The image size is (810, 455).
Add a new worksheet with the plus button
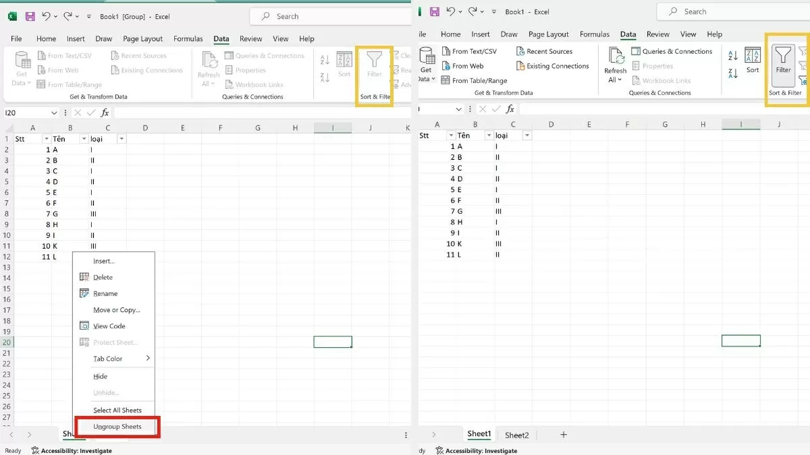pos(564,435)
